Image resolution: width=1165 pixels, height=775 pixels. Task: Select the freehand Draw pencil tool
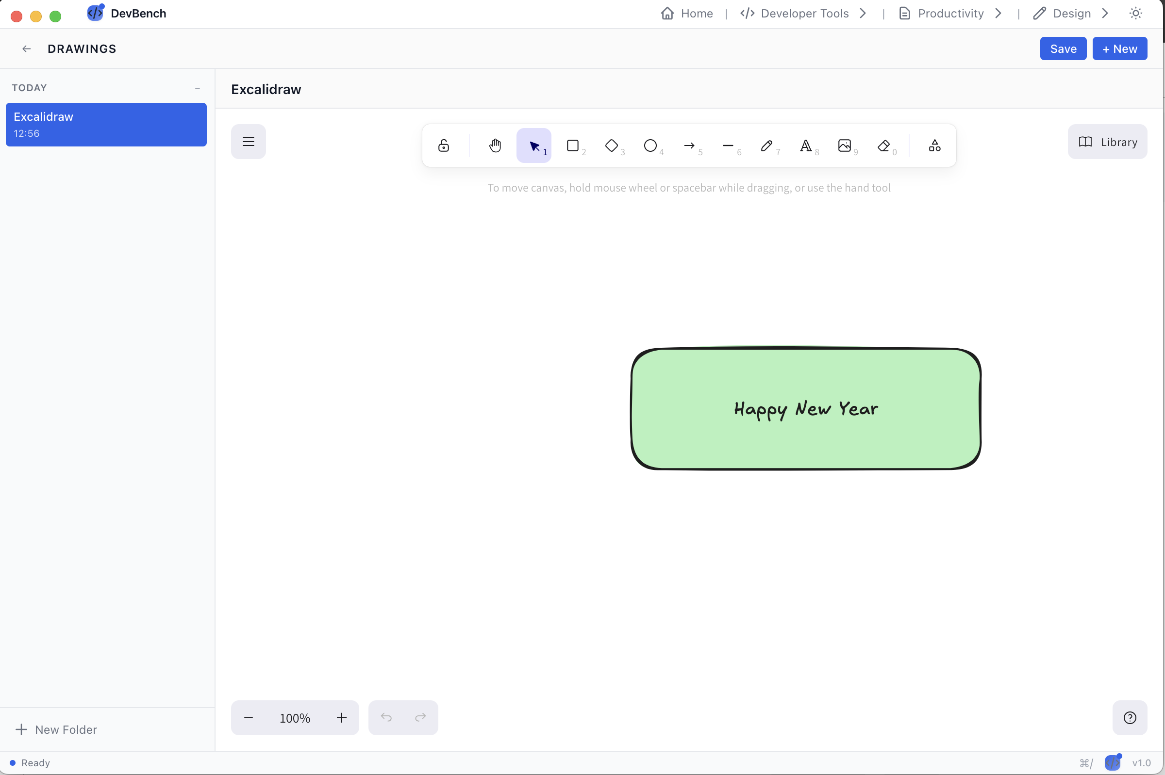766,145
